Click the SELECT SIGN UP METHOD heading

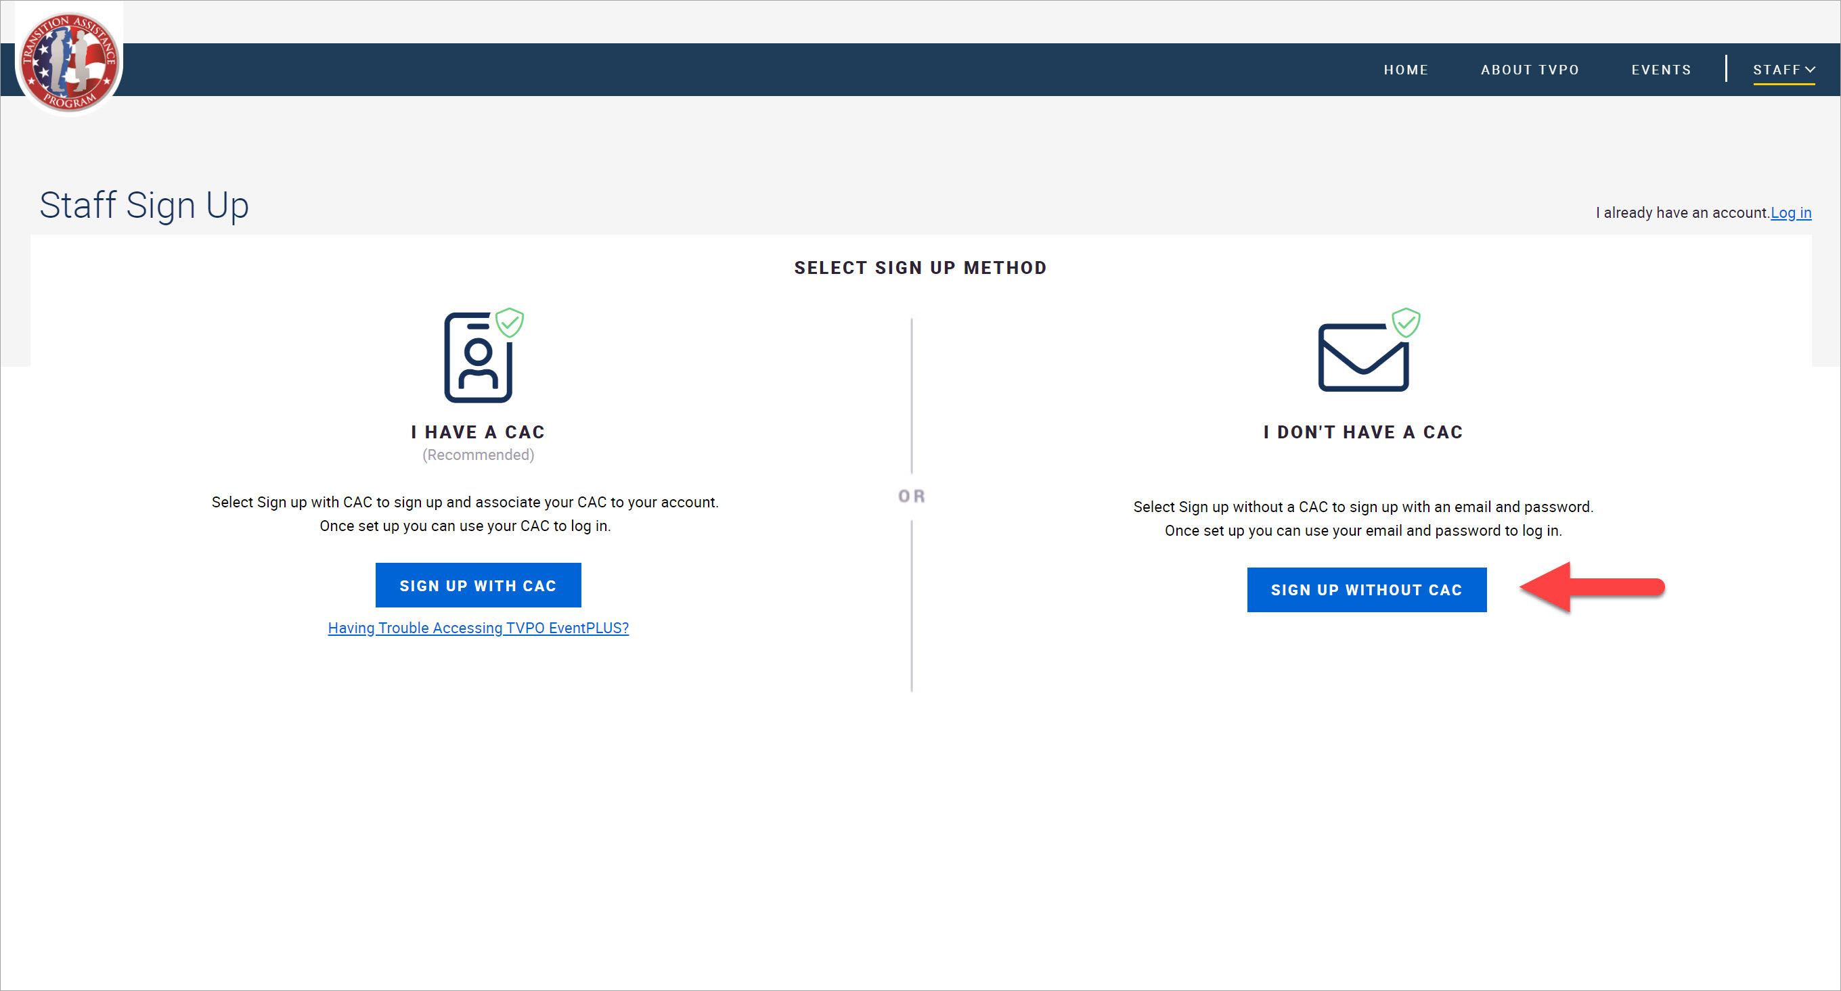point(920,267)
